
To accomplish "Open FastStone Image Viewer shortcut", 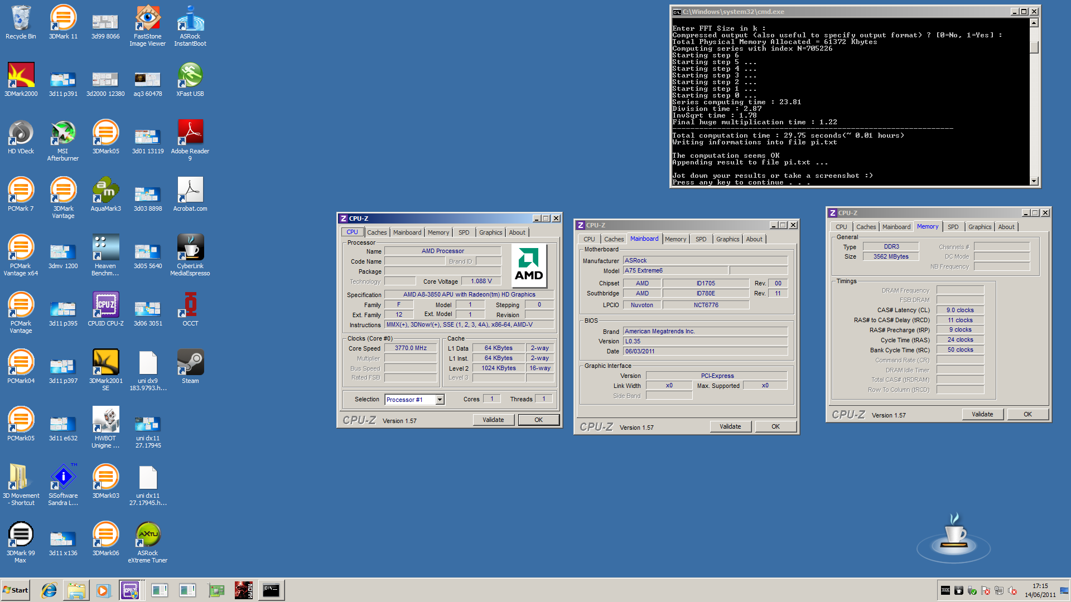I will (x=148, y=26).
